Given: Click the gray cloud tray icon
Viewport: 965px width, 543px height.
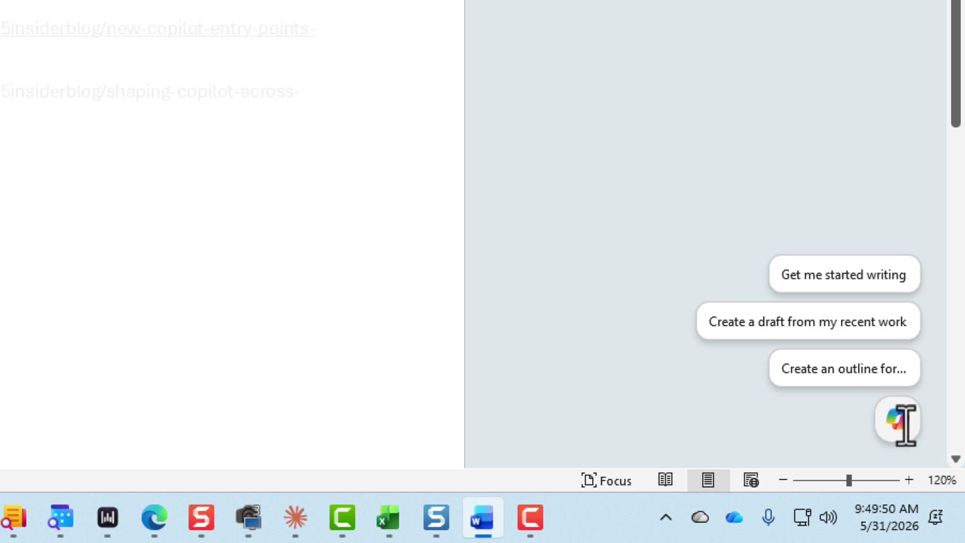Looking at the screenshot, I should pos(700,517).
